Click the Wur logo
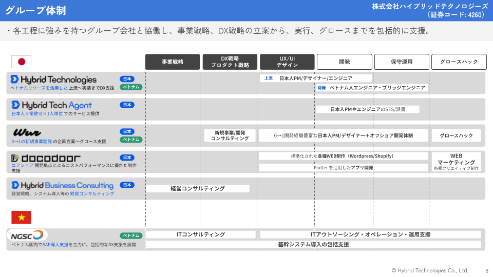The image size is (493, 277). 27,132
